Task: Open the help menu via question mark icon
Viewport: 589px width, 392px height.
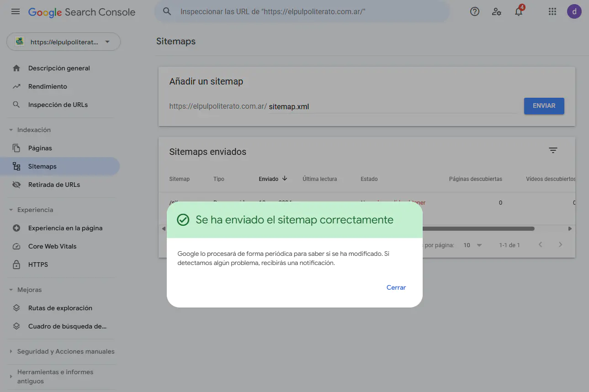Action: 474,11
